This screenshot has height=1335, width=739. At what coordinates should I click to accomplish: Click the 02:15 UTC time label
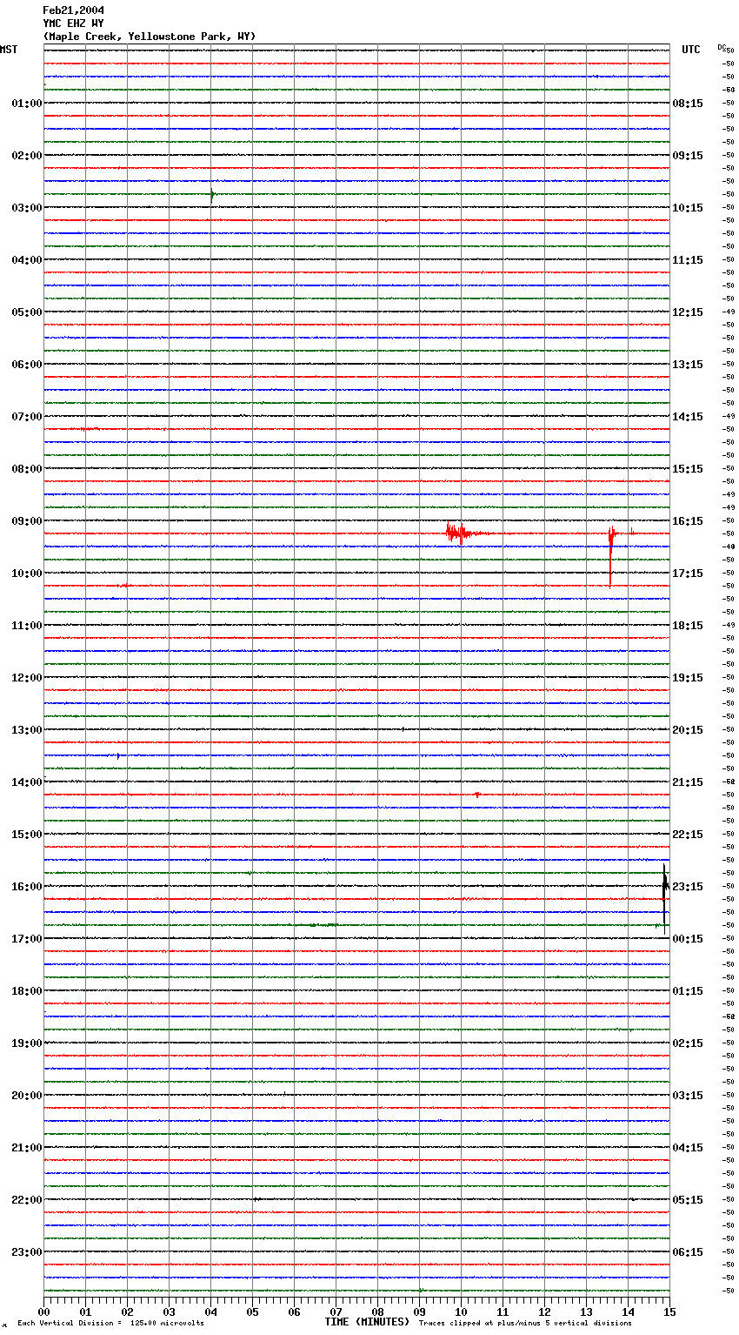tap(688, 1043)
